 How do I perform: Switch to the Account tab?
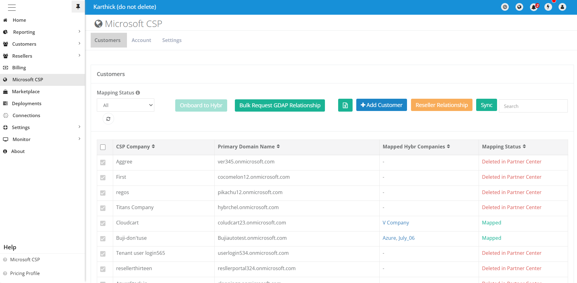click(x=141, y=40)
